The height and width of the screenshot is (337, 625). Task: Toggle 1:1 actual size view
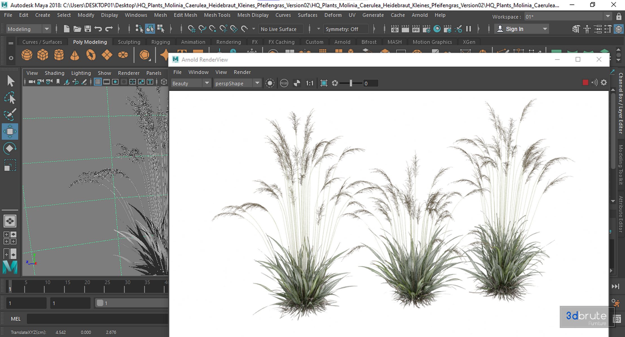pyautogui.click(x=309, y=83)
